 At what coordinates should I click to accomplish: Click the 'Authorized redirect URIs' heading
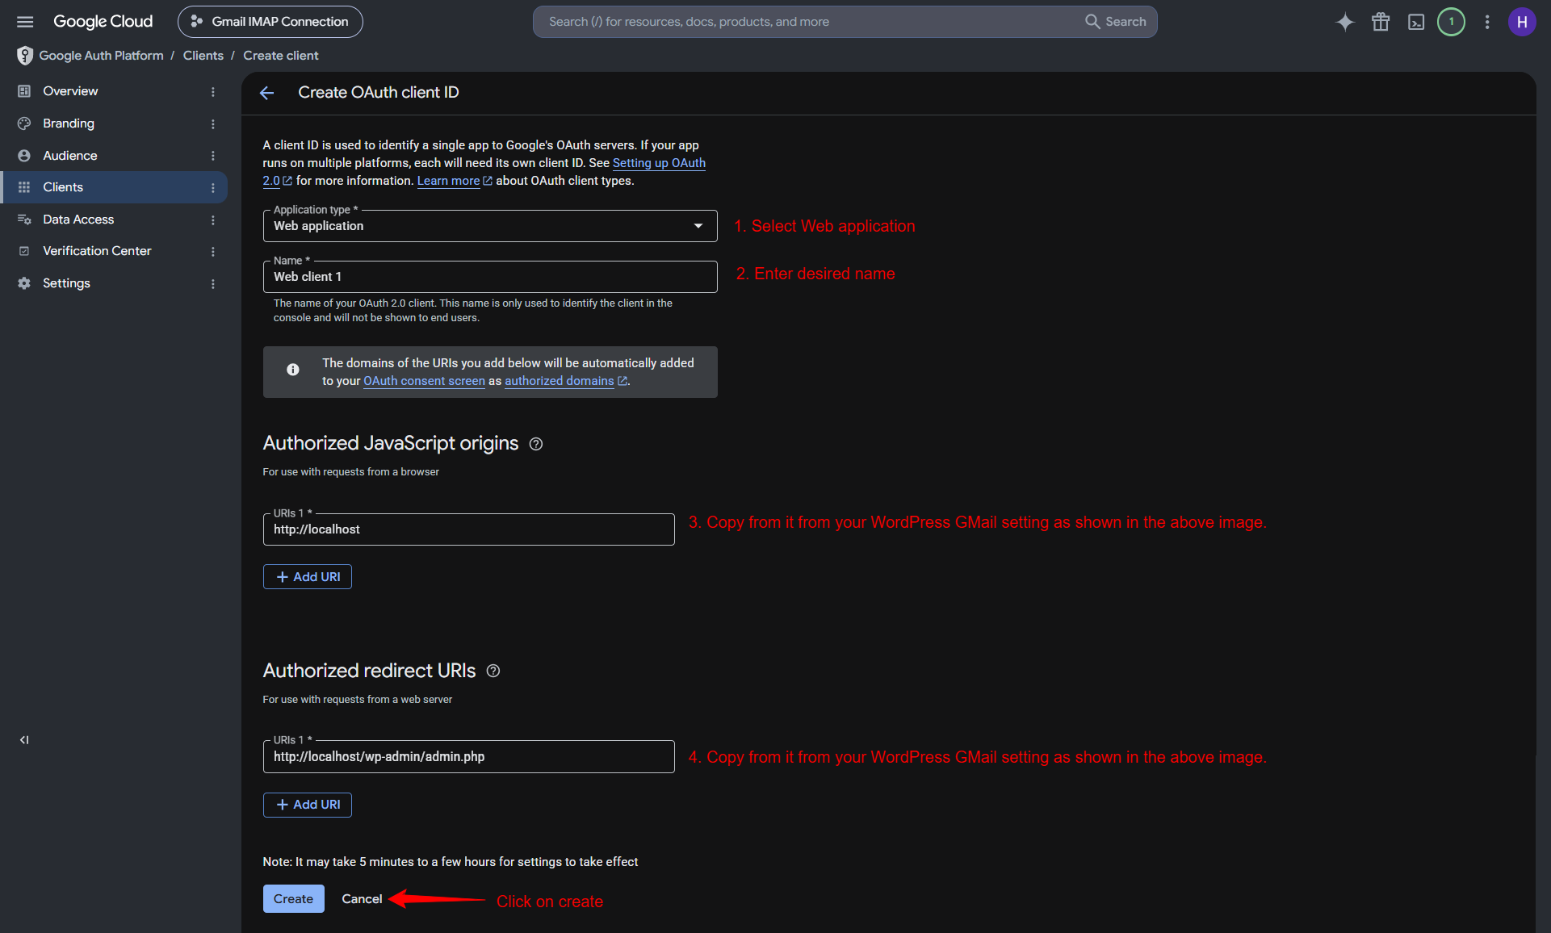(x=369, y=671)
